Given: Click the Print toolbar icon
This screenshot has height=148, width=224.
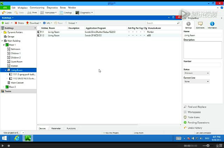Looking at the screenshot, I should tap(29, 13).
